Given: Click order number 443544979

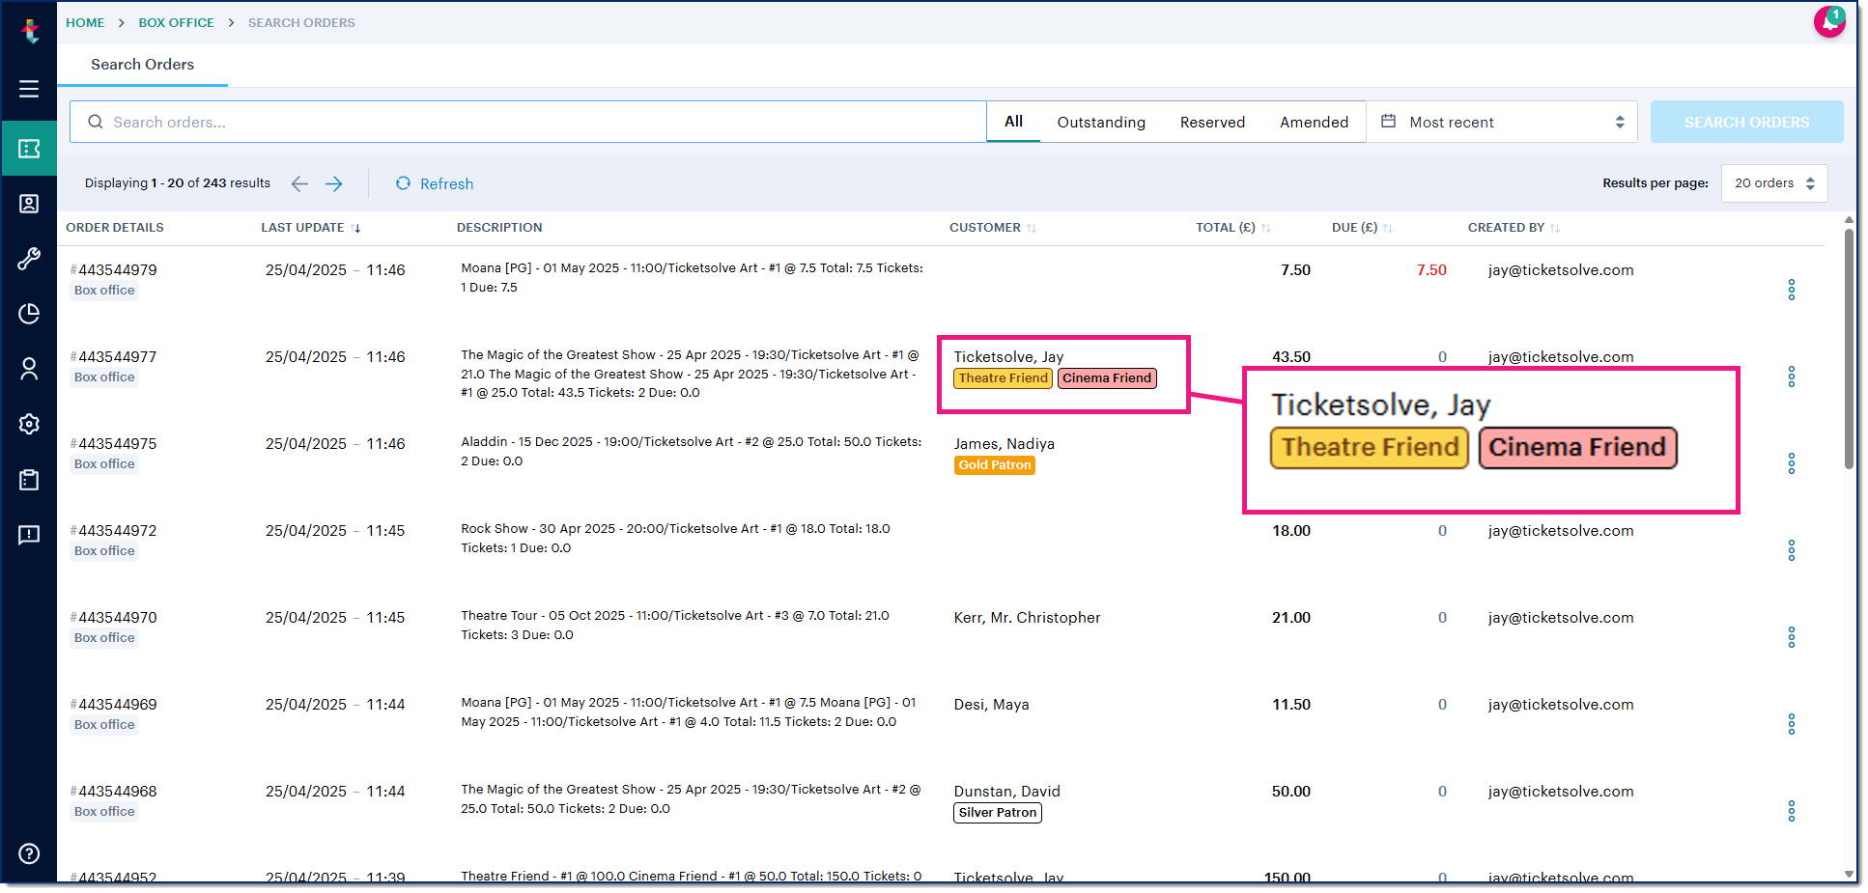Looking at the screenshot, I should 114,270.
